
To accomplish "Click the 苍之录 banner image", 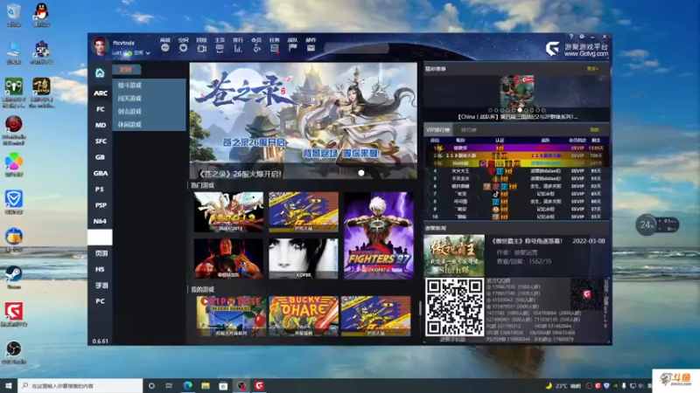I will pyautogui.click(x=304, y=121).
